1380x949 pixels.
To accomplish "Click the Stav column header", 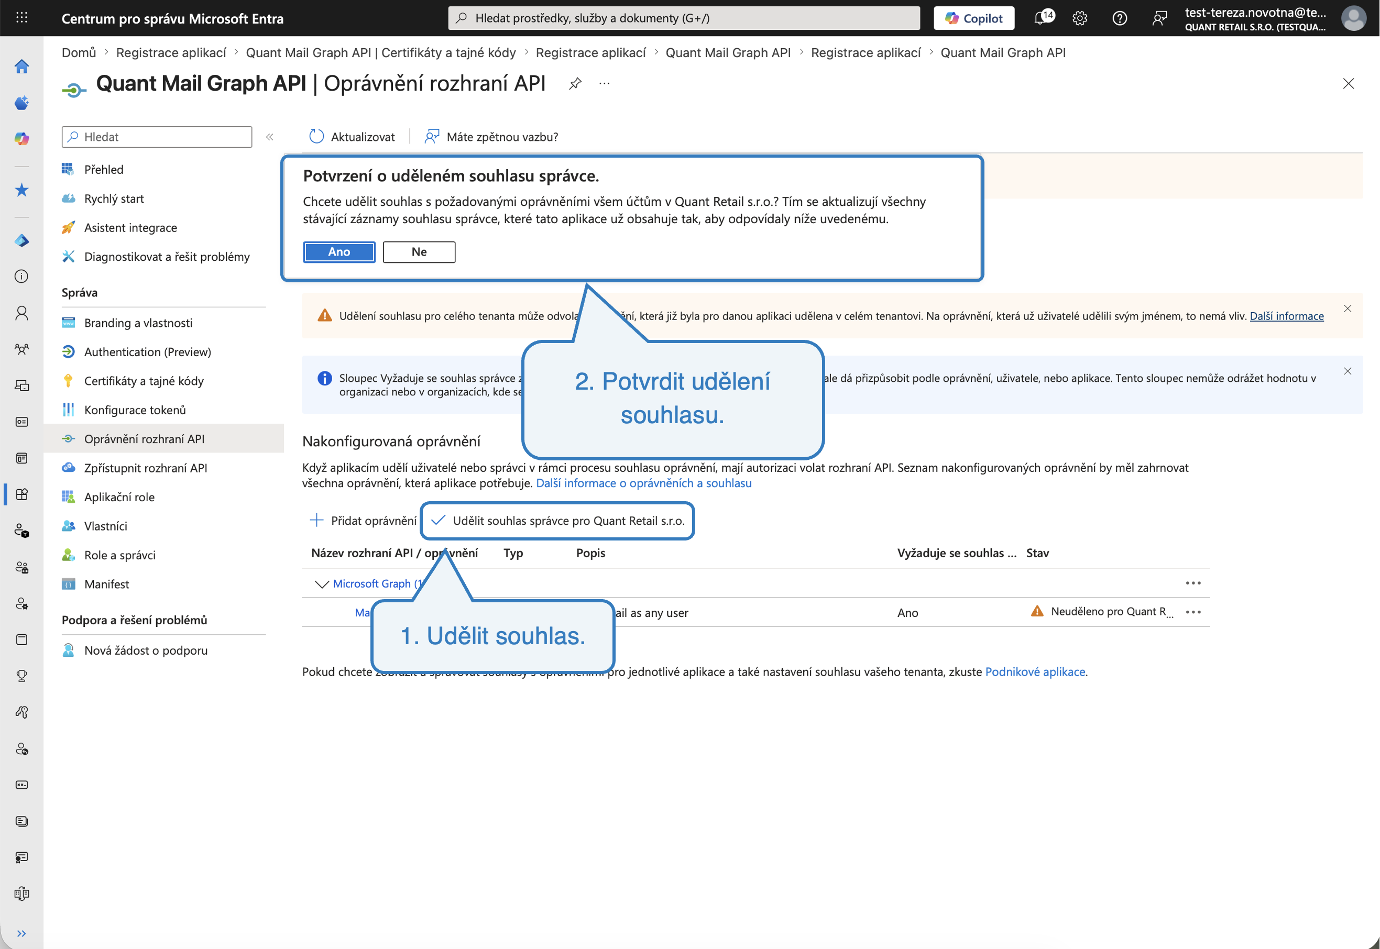I will pyautogui.click(x=1037, y=553).
